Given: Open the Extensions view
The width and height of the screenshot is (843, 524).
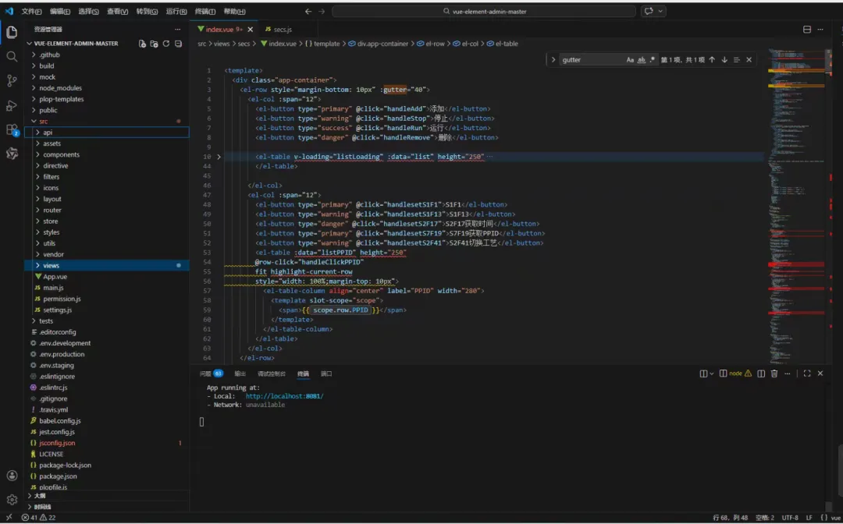Looking at the screenshot, I should (12, 129).
